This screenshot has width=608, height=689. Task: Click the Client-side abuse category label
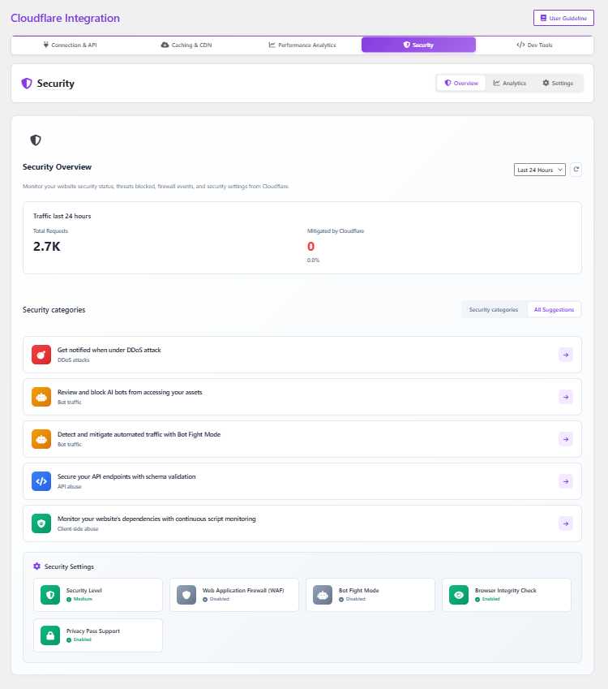tap(78, 528)
